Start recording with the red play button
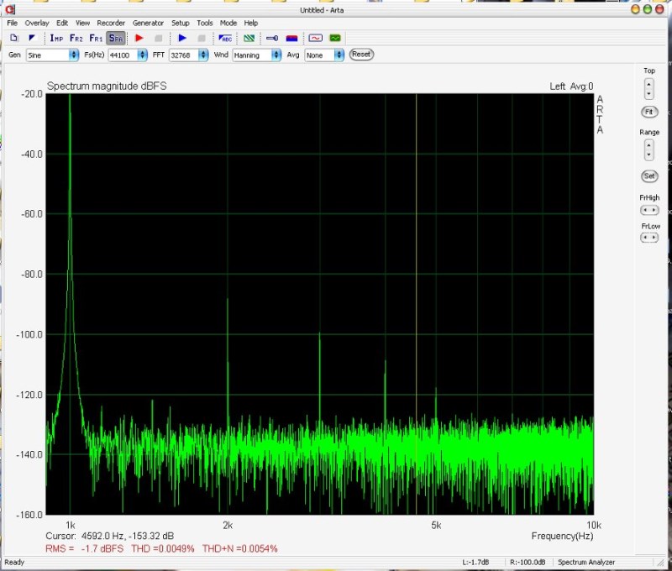Image resolution: width=672 pixels, height=571 pixels. [139, 38]
